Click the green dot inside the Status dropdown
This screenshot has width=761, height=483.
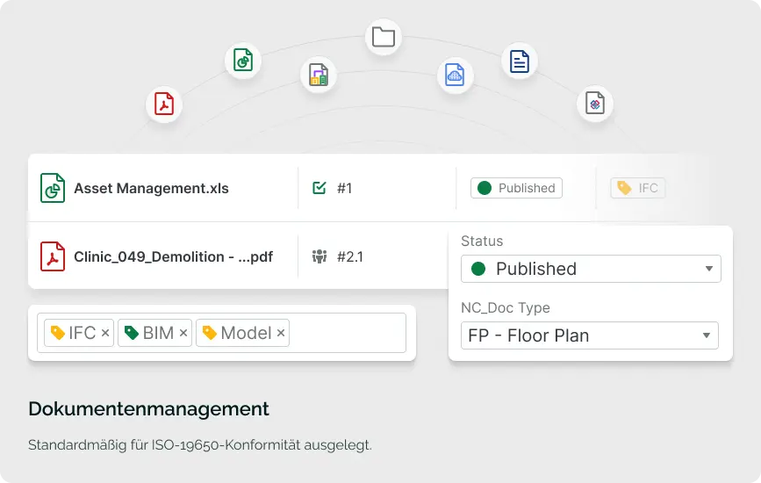478,269
